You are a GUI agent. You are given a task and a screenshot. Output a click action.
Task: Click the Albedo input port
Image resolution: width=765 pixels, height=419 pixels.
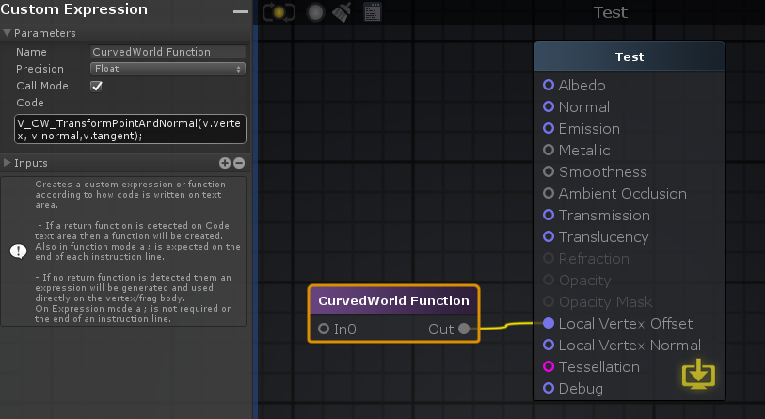[x=549, y=85]
